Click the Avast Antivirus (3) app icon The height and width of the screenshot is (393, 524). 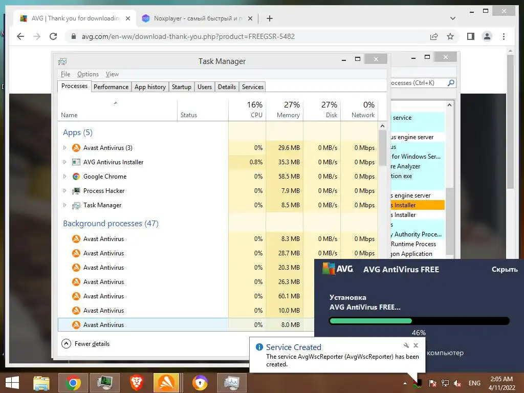click(x=76, y=148)
